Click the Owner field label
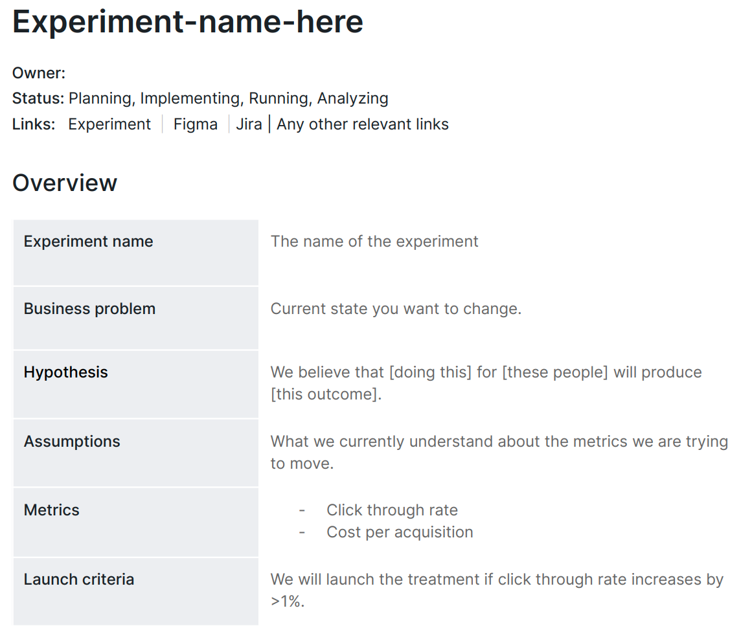 [x=39, y=73]
